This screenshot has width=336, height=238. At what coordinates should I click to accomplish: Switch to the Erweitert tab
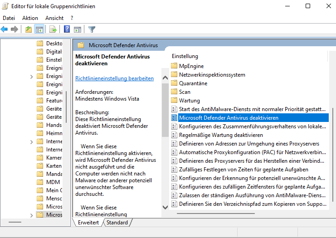(x=88, y=223)
